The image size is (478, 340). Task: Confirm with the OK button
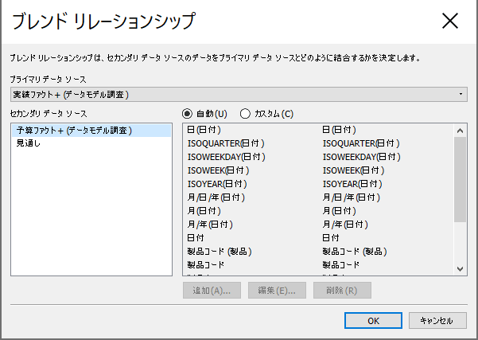[374, 320]
